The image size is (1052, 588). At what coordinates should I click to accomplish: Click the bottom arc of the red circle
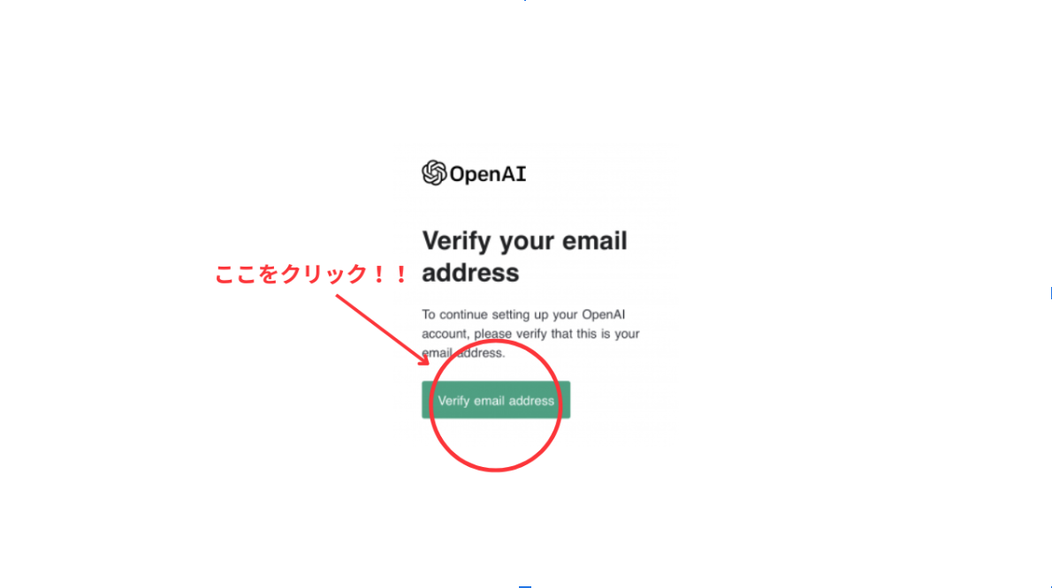pyautogui.click(x=495, y=467)
